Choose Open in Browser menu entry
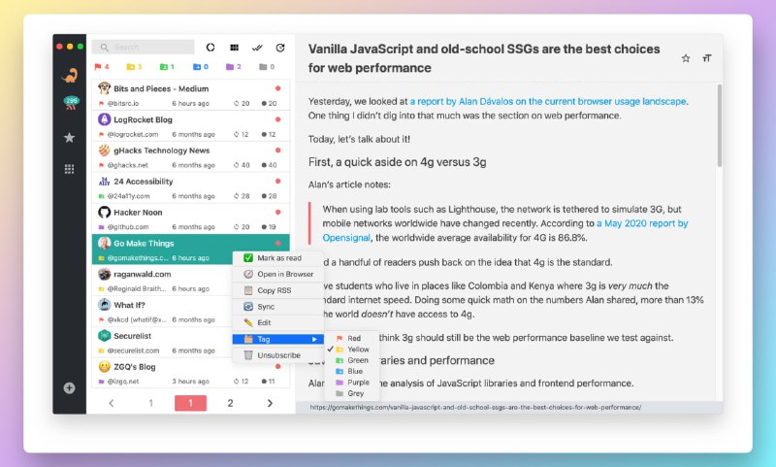776x467 pixels. click(x=284, y=274)
